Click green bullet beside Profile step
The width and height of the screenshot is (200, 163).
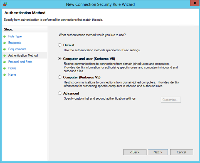click(5, 68)
